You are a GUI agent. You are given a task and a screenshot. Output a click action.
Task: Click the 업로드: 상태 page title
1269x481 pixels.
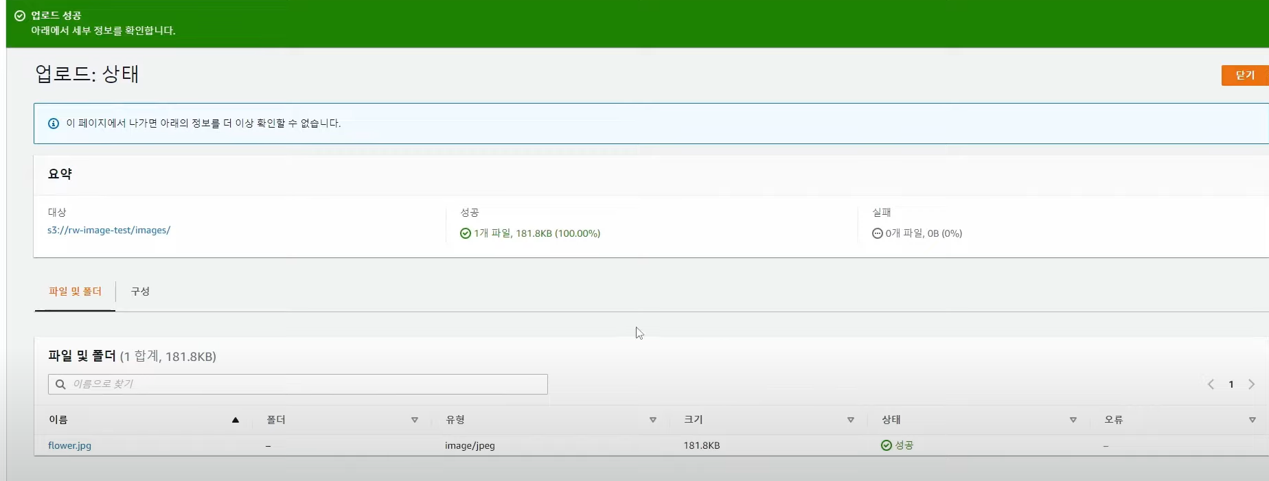click(87, 73)
